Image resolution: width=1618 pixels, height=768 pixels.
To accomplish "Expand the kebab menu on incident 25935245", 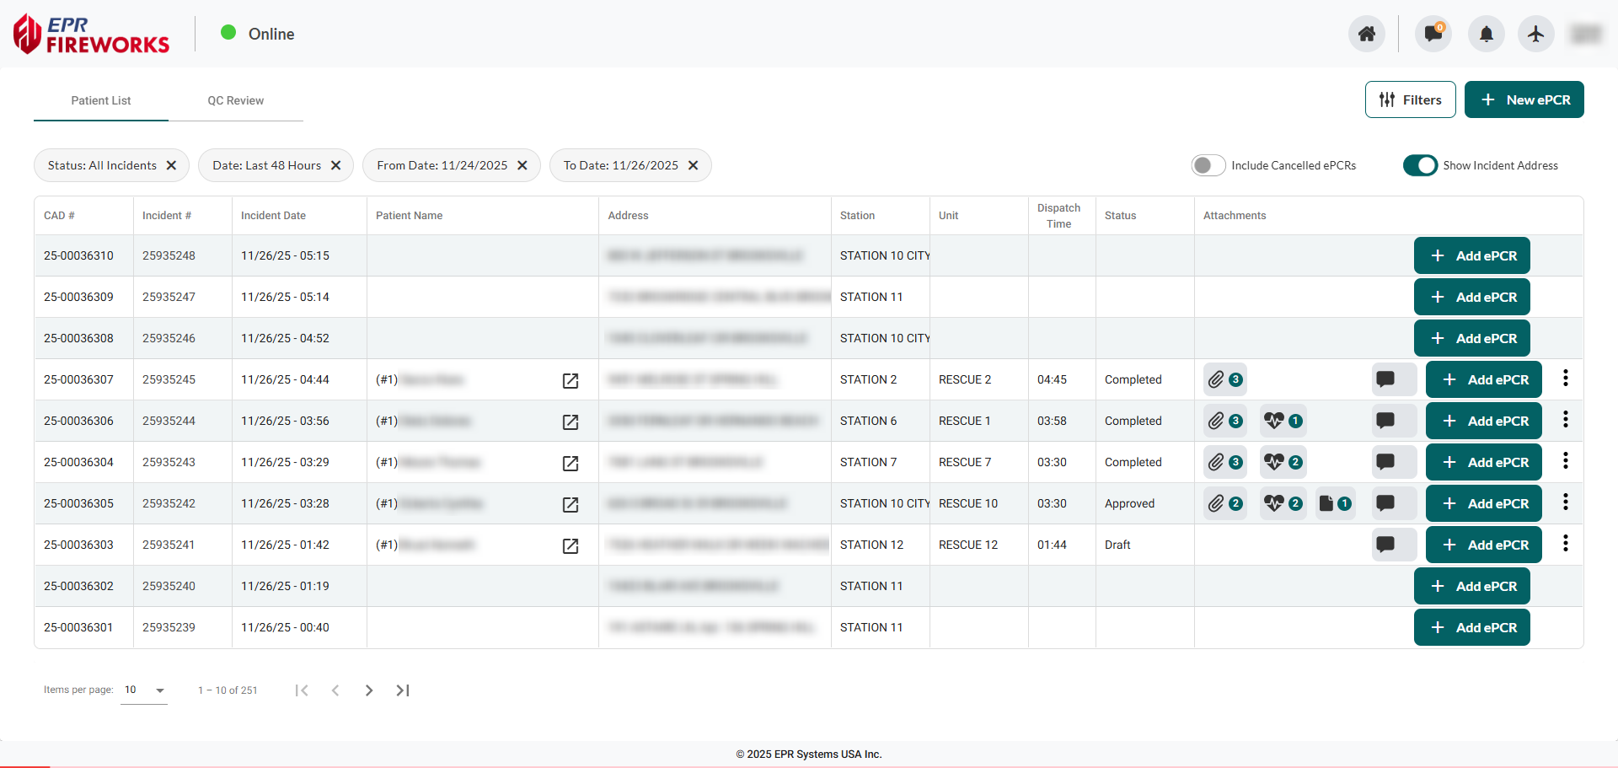I will pos(1566,378).
